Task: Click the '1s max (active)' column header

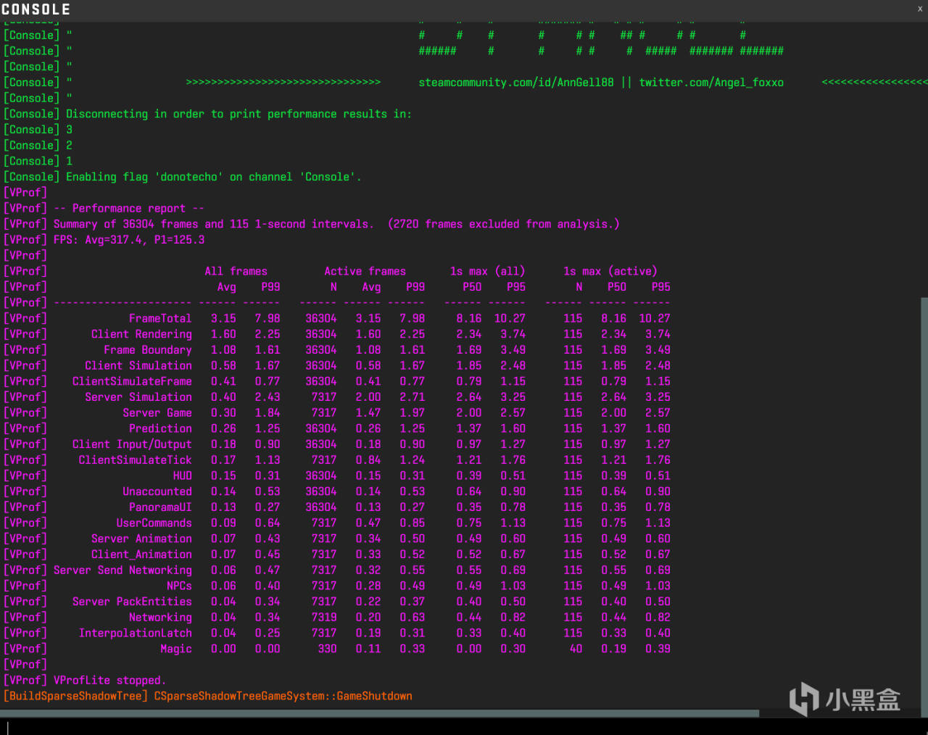Action: point(610,271)
